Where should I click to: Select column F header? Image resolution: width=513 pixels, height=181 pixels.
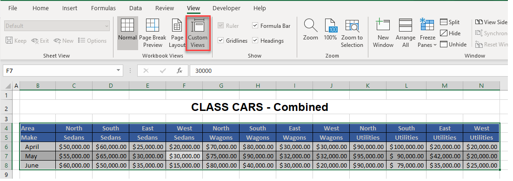(x=184, y=86)
